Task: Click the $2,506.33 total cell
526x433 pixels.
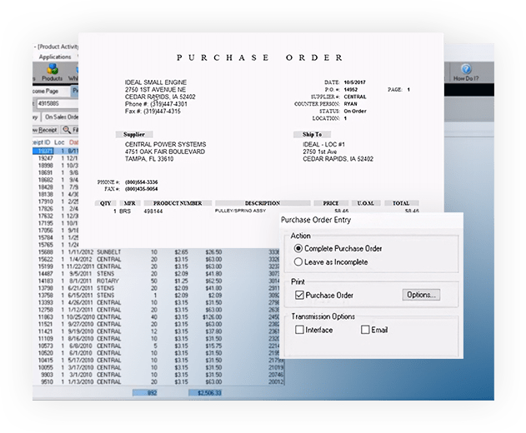Action: click(204, 393)
